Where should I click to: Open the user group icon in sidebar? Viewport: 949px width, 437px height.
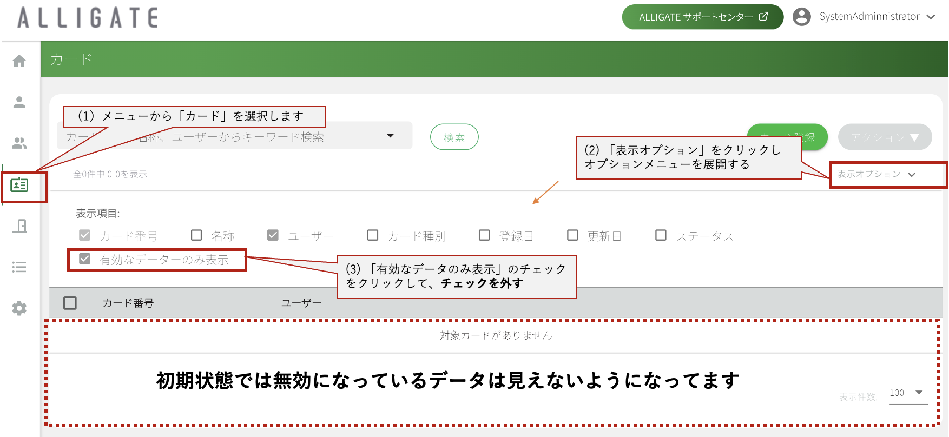(19, 143)
